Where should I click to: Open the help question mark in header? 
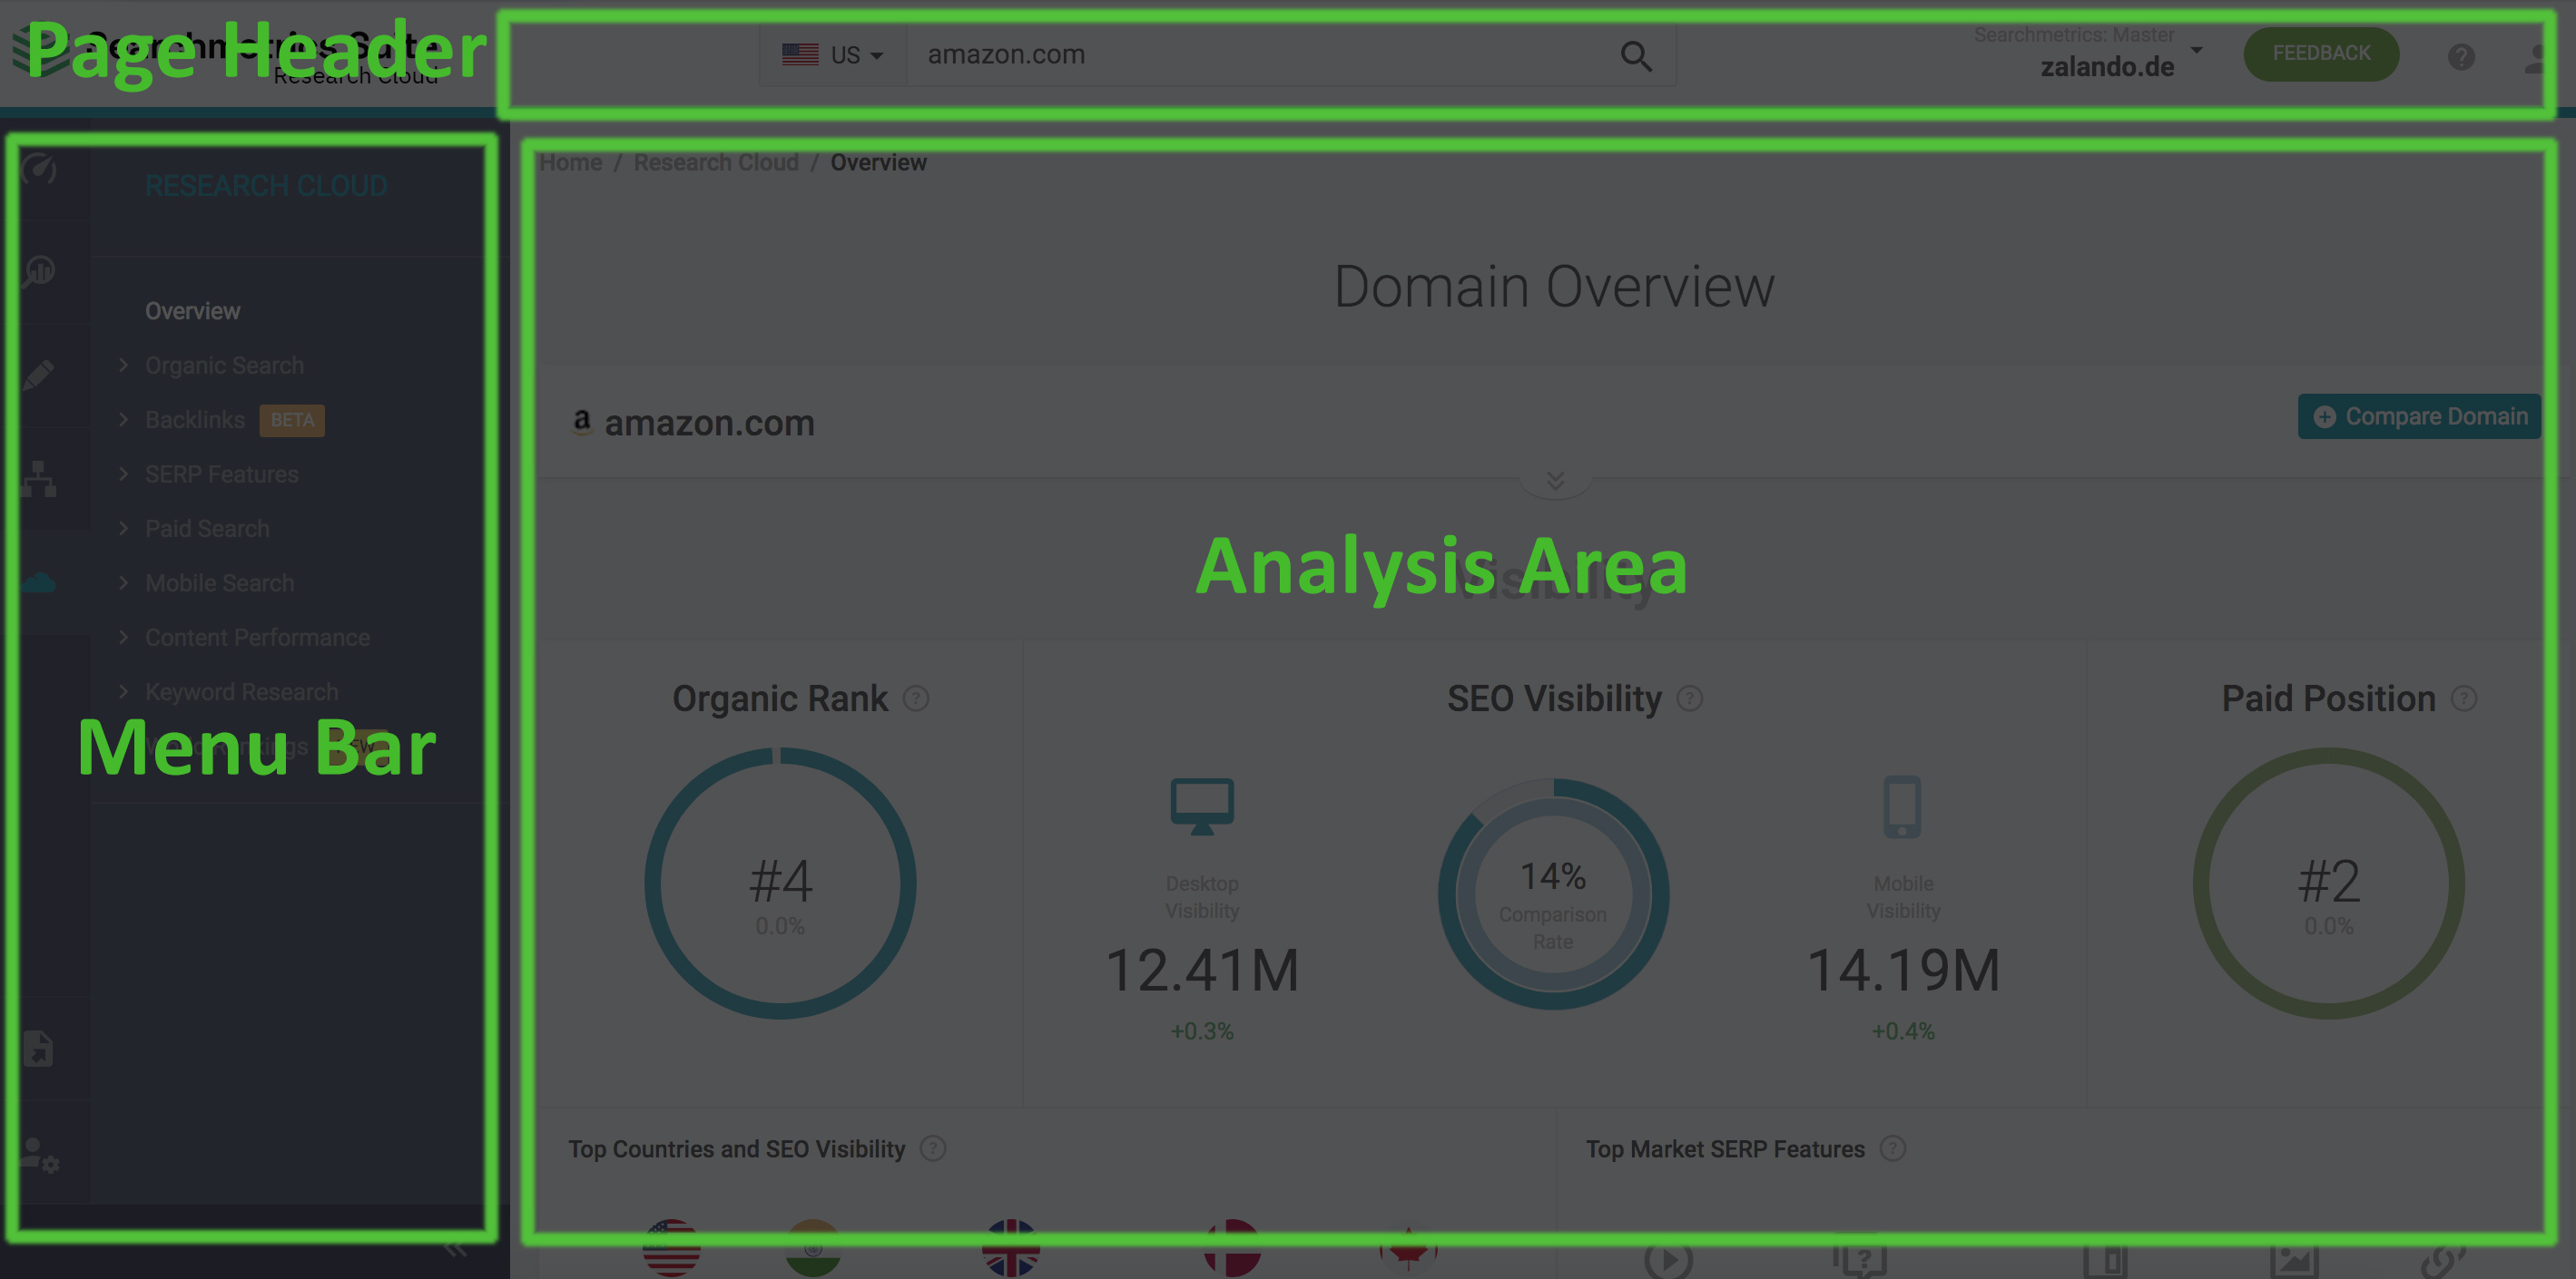coord(2461,57)
